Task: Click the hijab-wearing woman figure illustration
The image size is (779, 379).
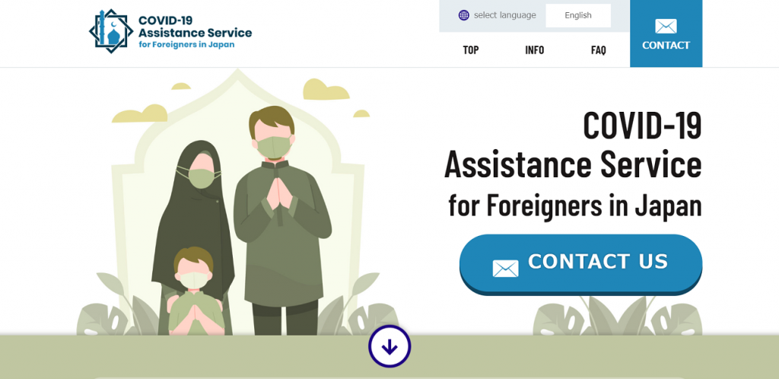Action: (x=194, y=218)
